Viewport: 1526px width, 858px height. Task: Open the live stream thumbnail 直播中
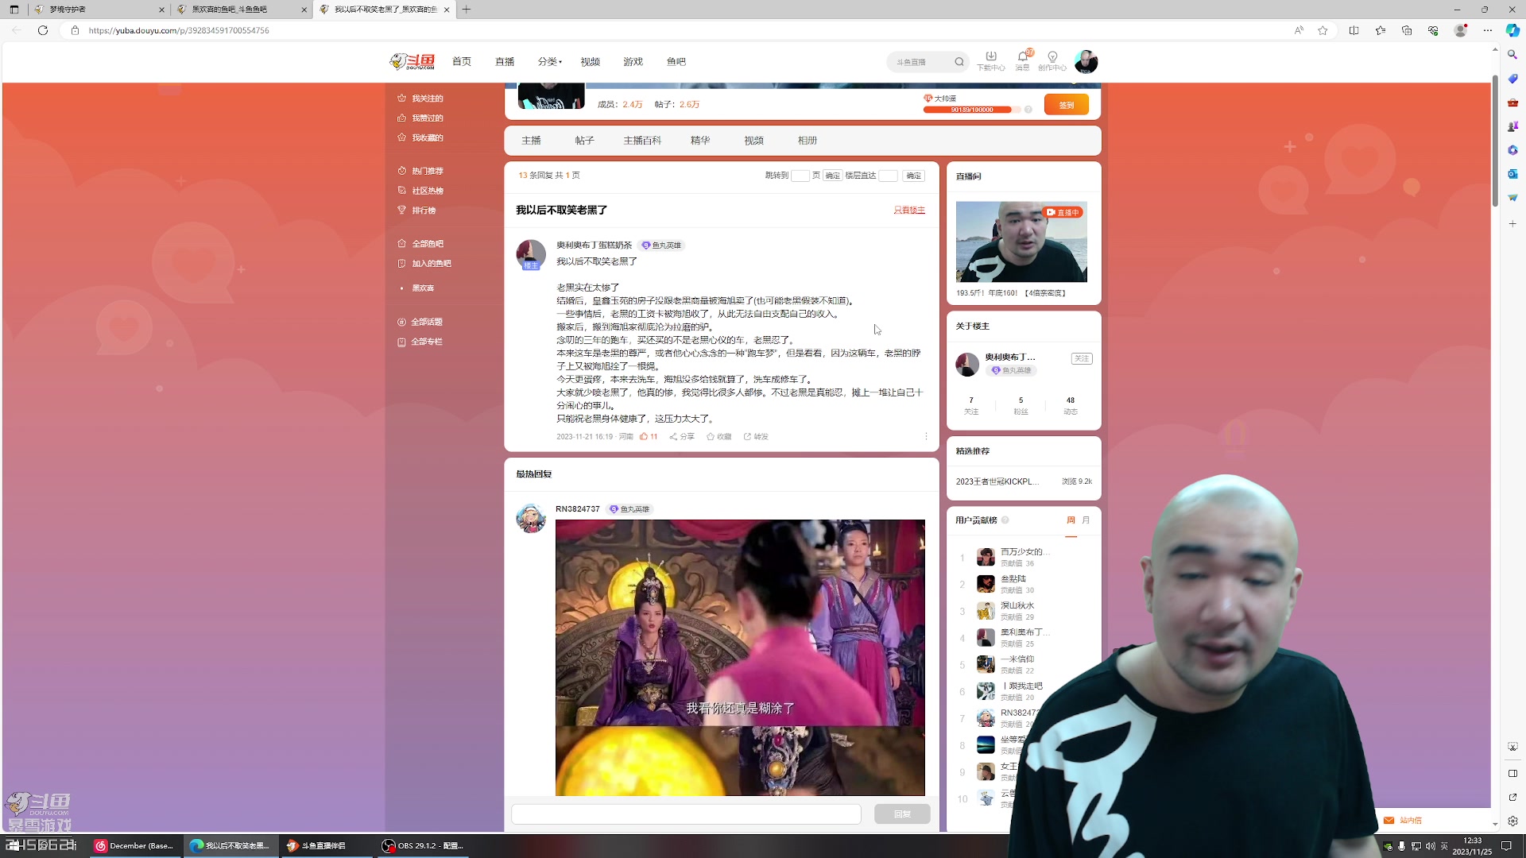tap(1021, 242)
